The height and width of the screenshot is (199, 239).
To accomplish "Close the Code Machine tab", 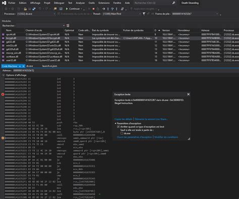I will pos(23,66).
